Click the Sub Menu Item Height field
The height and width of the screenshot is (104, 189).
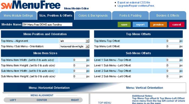click(80, 76)
